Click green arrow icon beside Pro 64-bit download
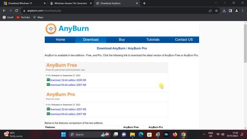Screen dimensions: 247x139 (48, 114)
